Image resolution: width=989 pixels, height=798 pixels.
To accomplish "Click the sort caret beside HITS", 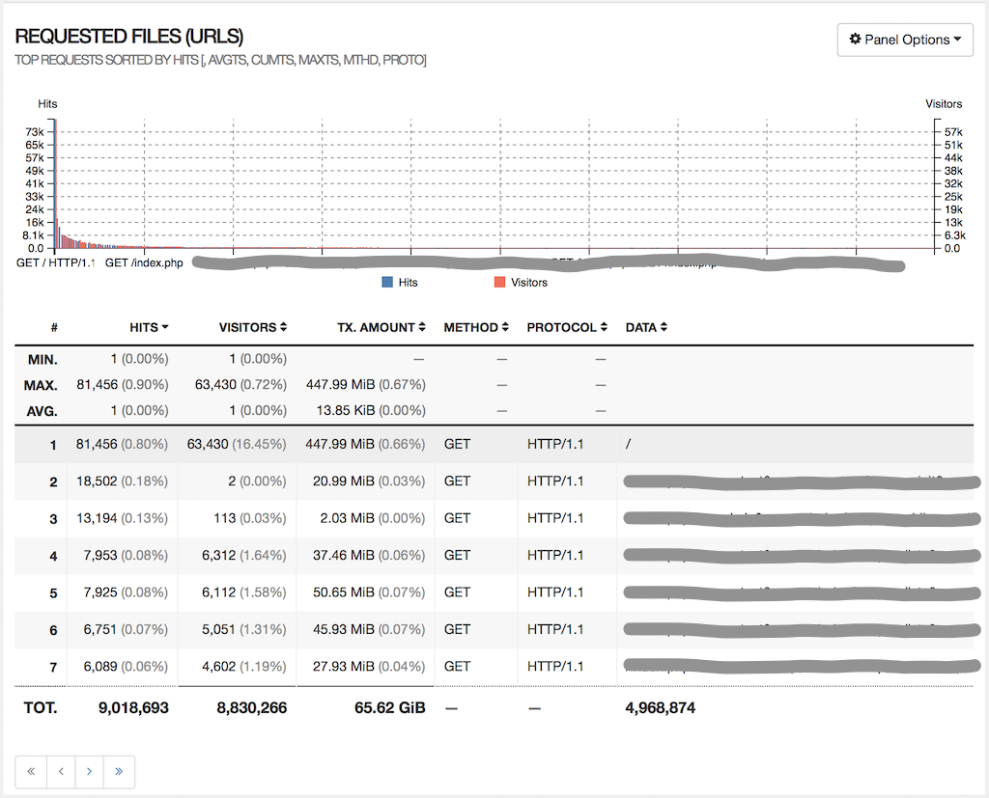I will [x=166, y=327].
